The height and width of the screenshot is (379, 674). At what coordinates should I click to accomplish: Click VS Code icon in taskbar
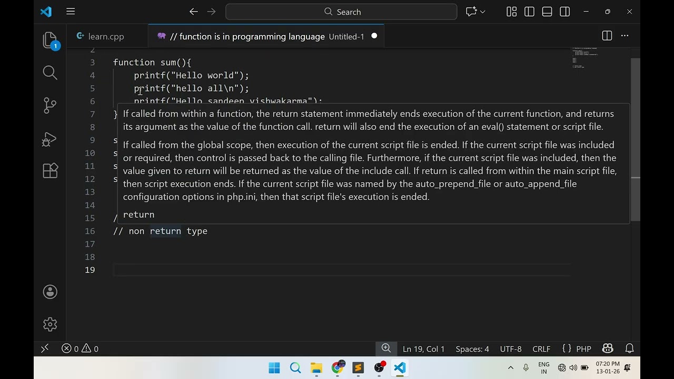tap(400, 368)
